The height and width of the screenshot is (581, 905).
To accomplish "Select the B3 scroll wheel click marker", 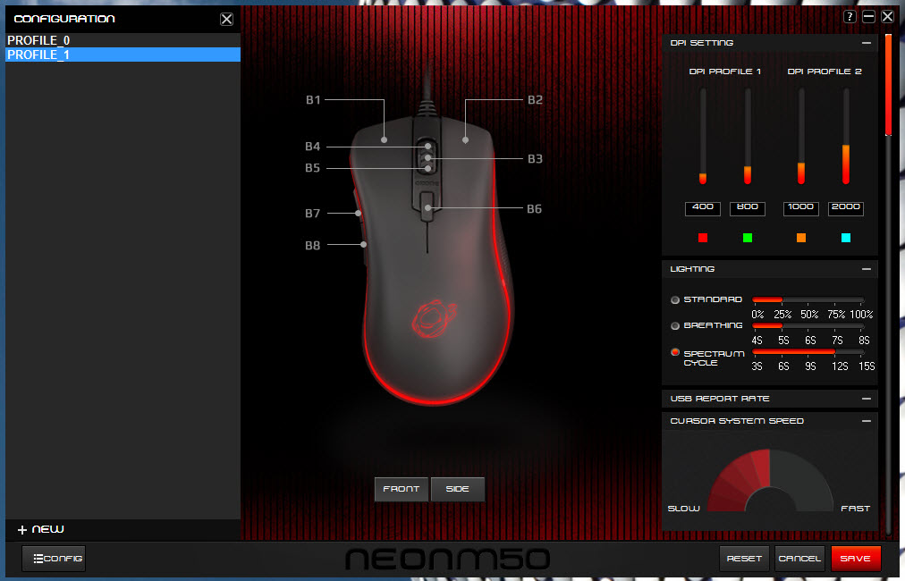I will (427, 158).
